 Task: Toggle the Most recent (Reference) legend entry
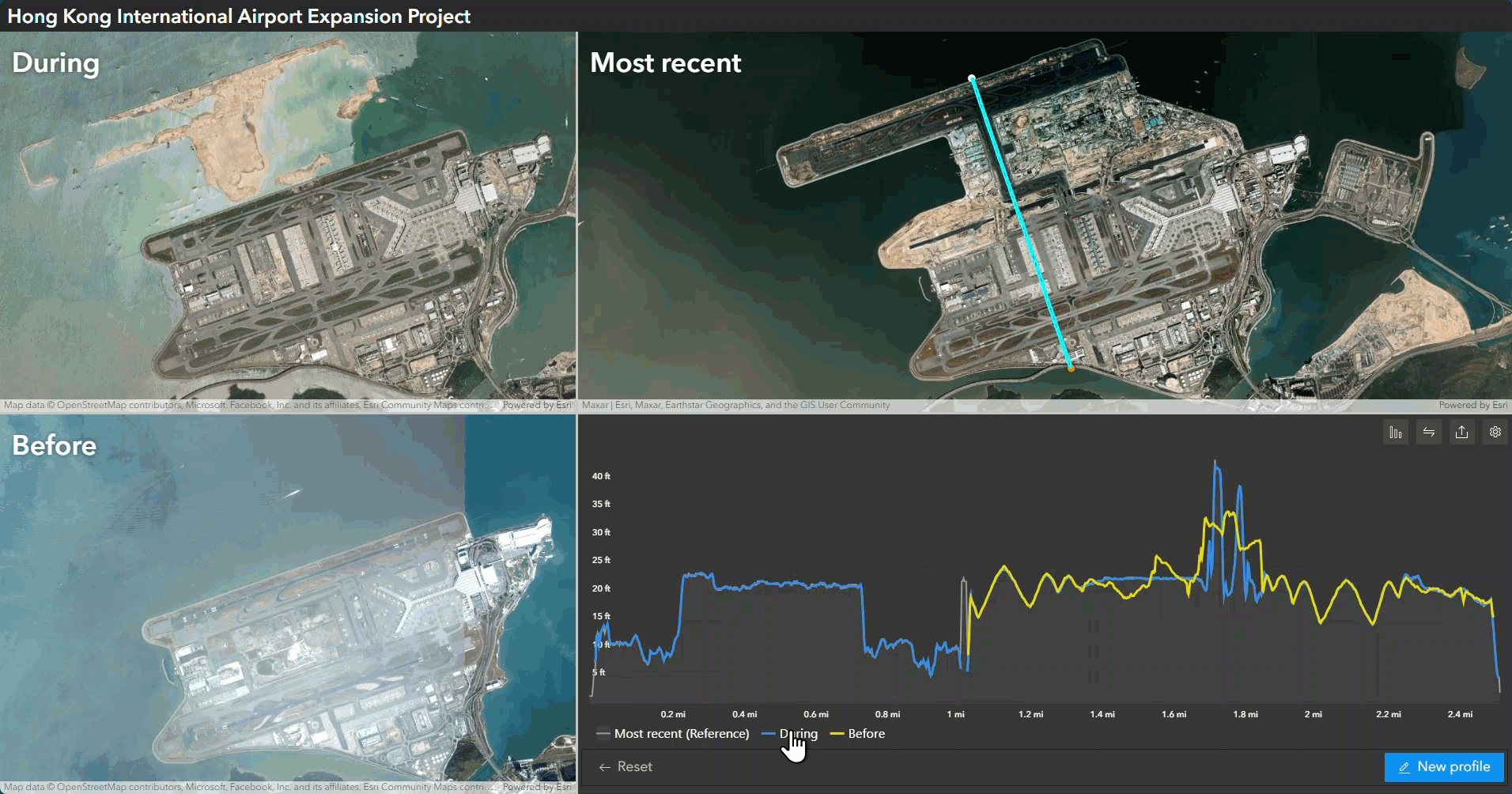click(683, 734)
